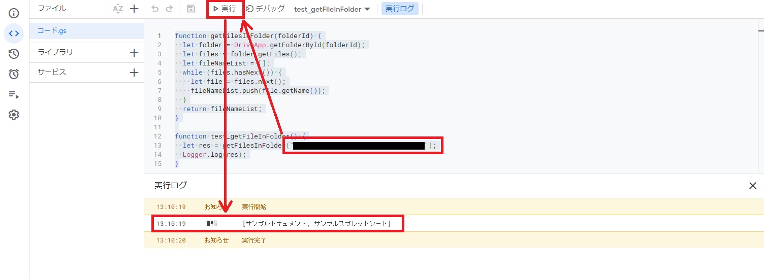This screenshot has height=279, width=764.
Task: Add a service with plus icon
Action: coord(134,73)
